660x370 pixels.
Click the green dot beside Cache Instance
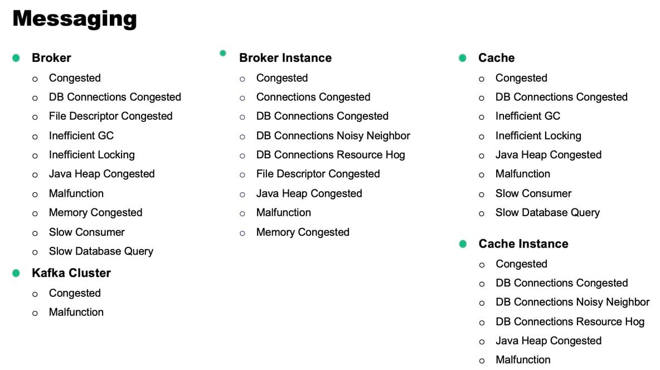(463, 244)
